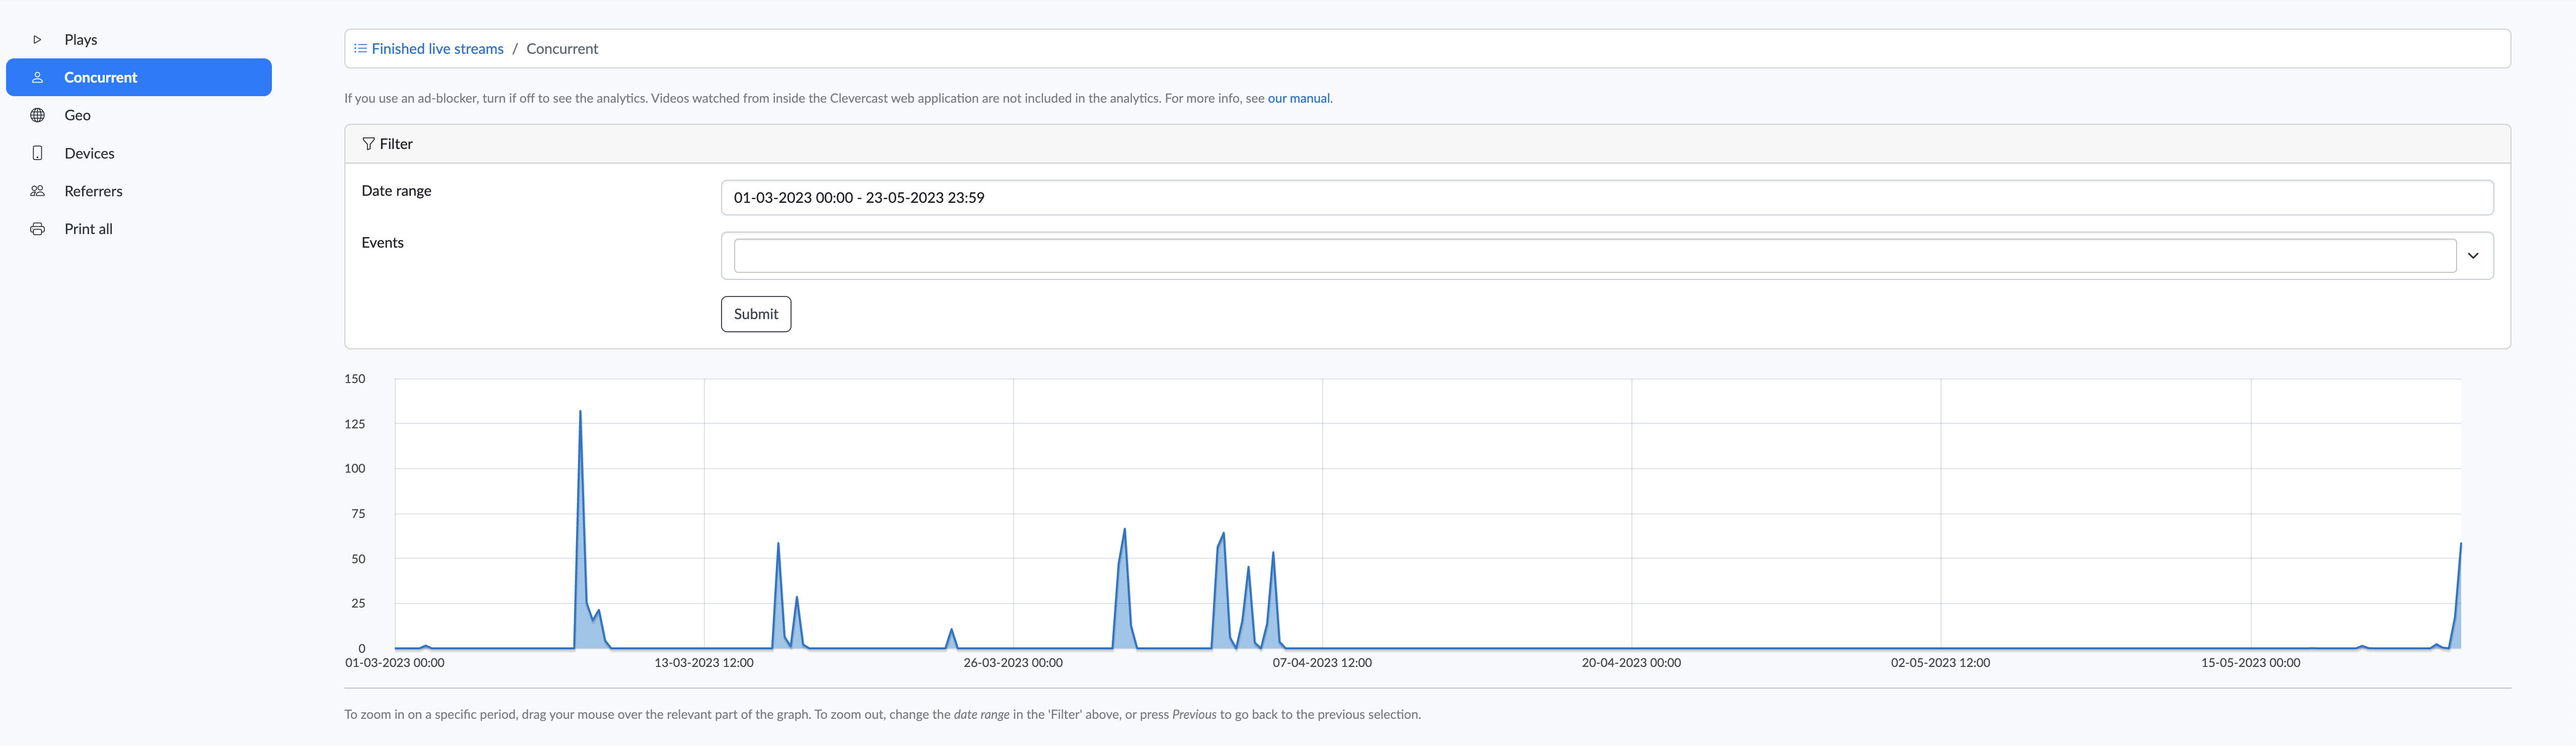Click the Events label
Screen dimensions: 2576x746
coord(382,244)
